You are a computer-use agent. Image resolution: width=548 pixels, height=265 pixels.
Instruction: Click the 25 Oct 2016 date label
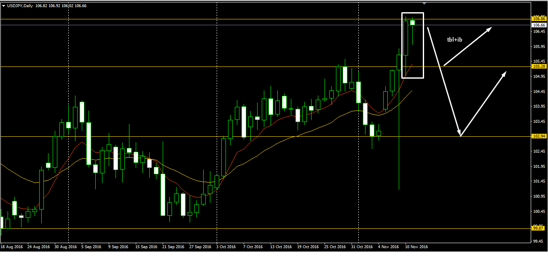pos(335,247)
